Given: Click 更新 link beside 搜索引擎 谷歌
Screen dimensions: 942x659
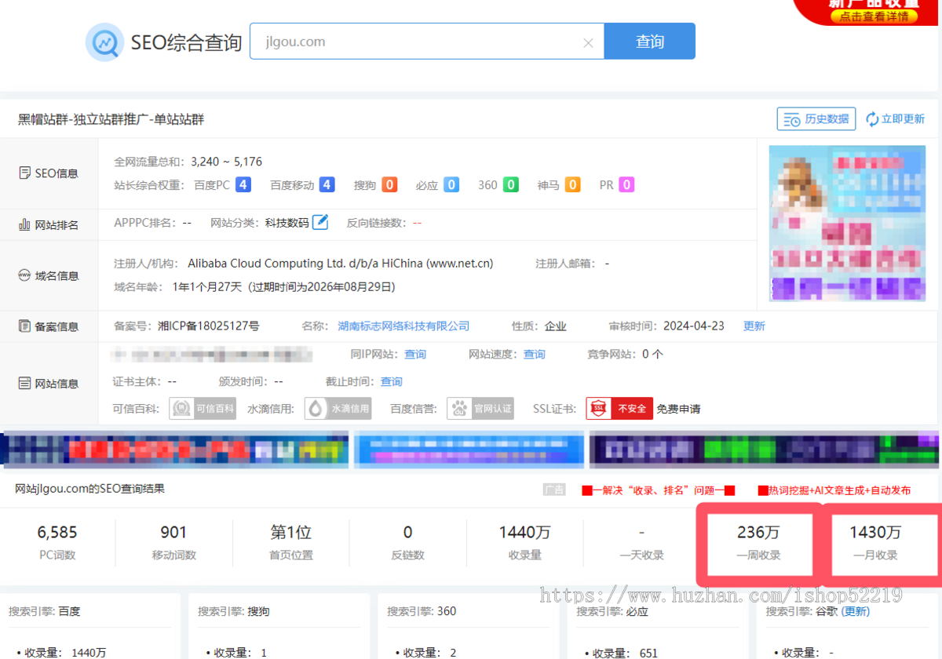Looking at the screenshot, I should coord(856,611).
